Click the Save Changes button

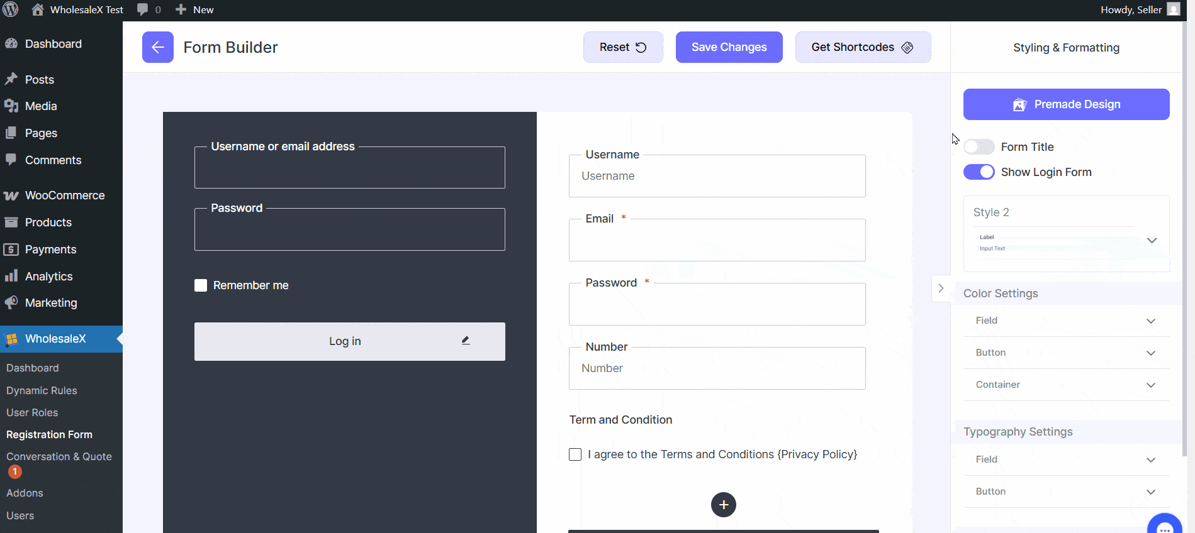[729, 47]
